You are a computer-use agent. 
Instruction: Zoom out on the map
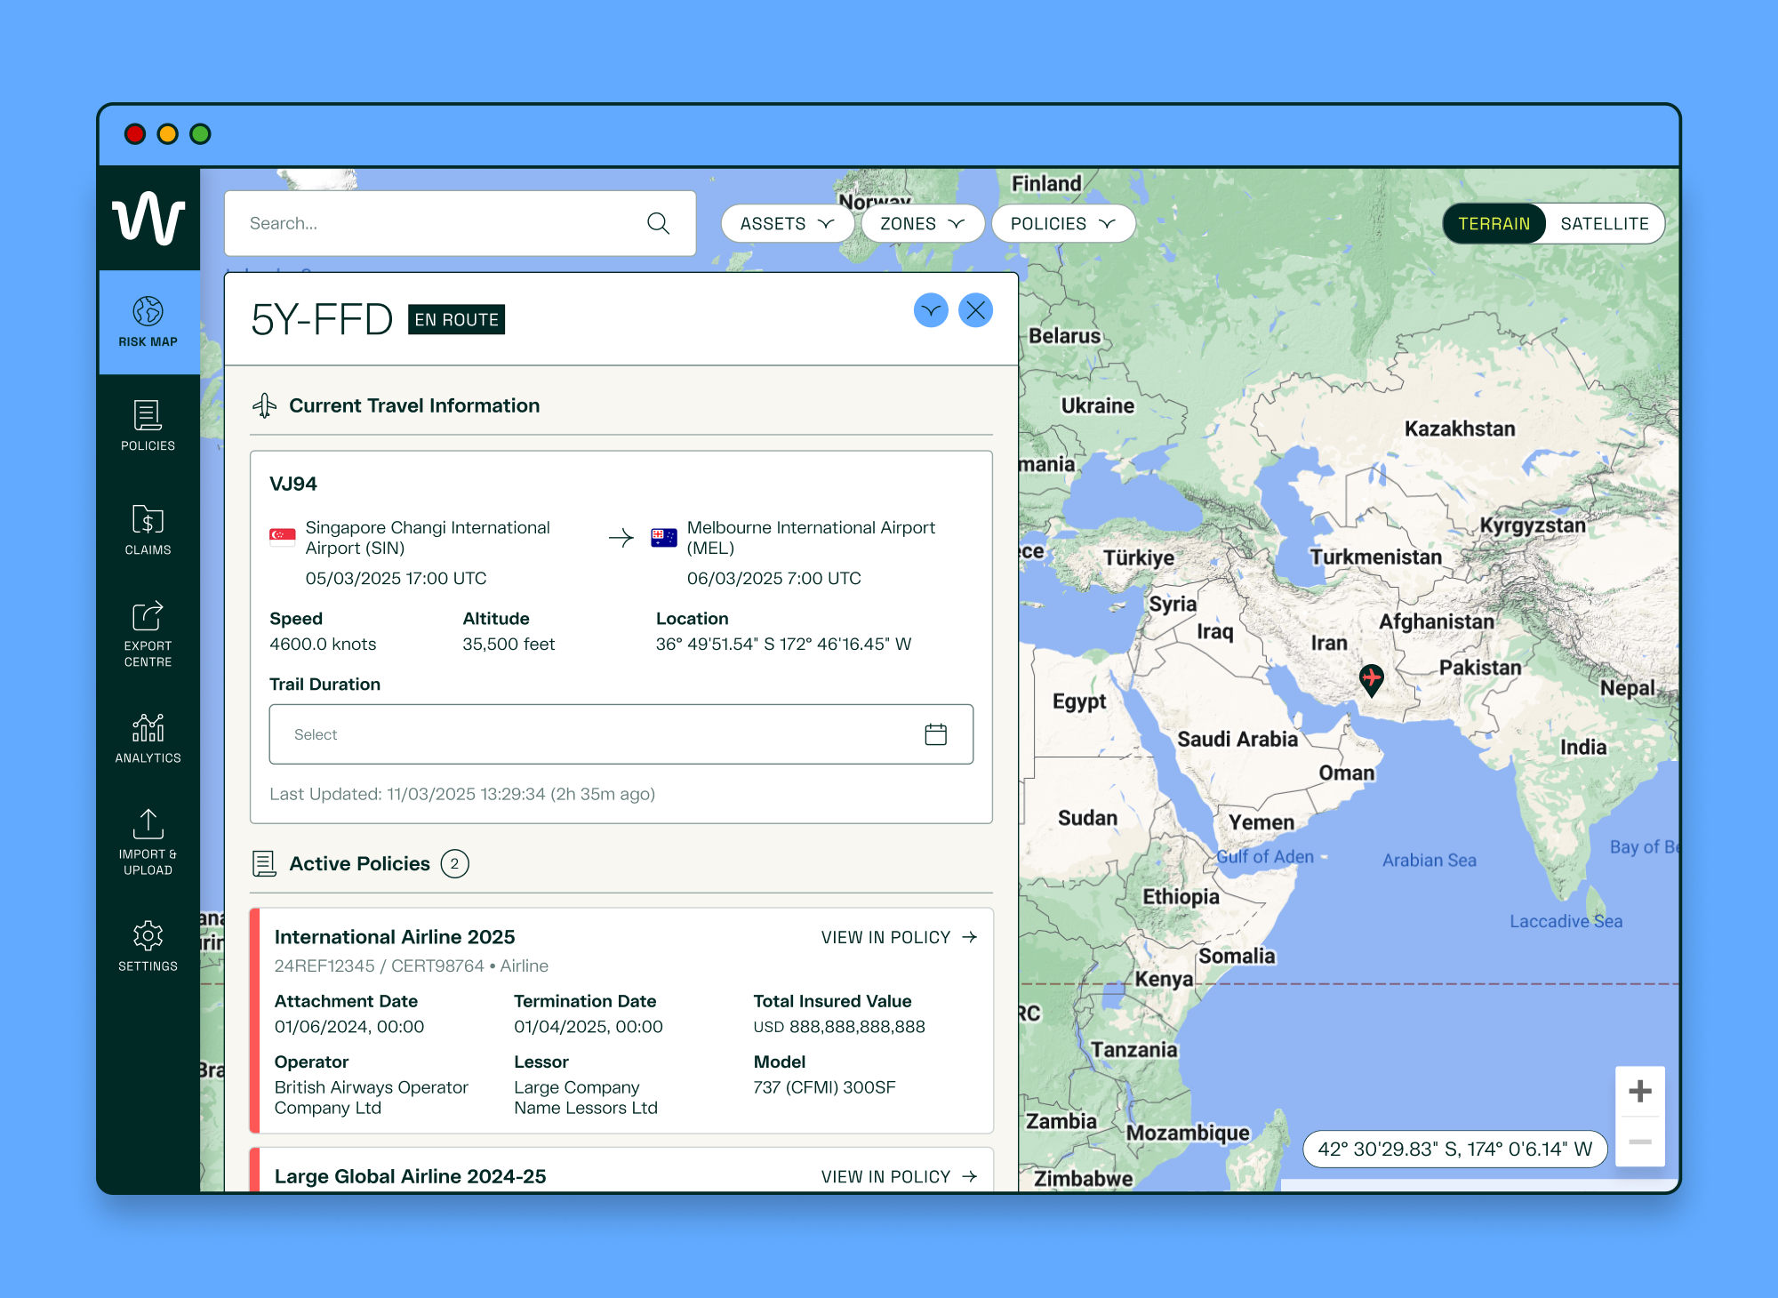tap(1640, 1142)
